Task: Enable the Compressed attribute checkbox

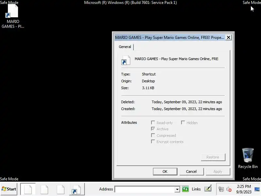Action: [x=153, y=135]
